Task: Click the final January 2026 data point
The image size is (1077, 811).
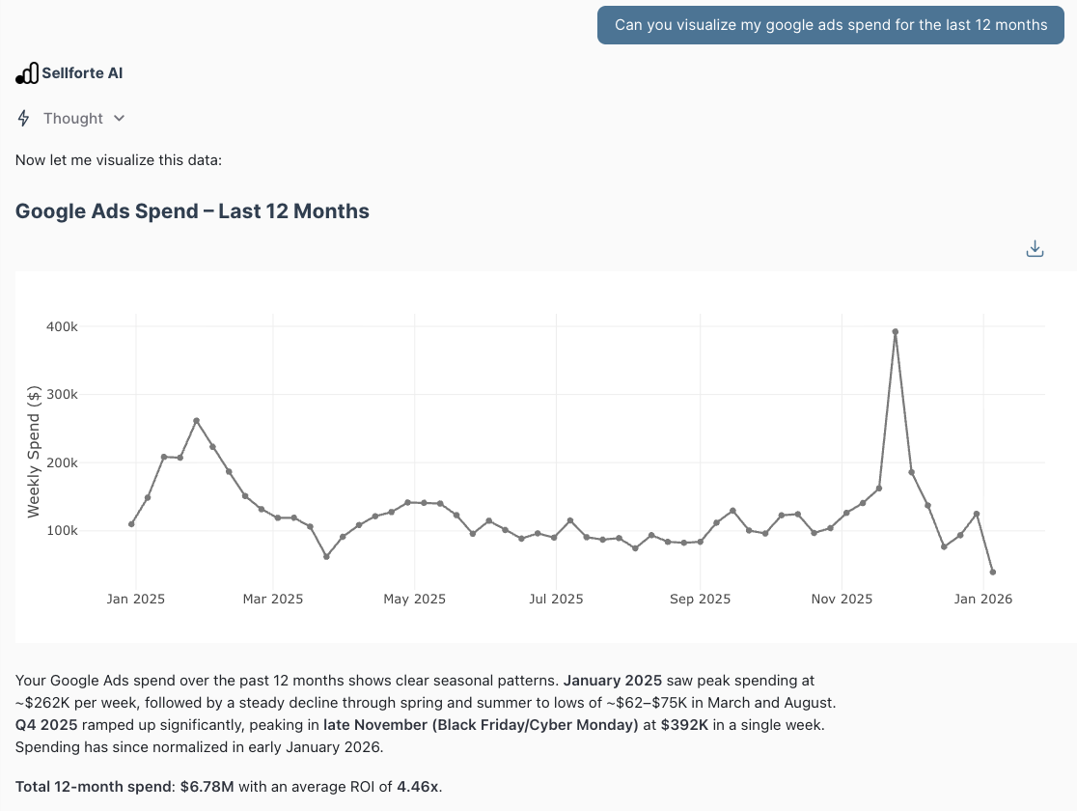Action: click(x=993, y=572)
